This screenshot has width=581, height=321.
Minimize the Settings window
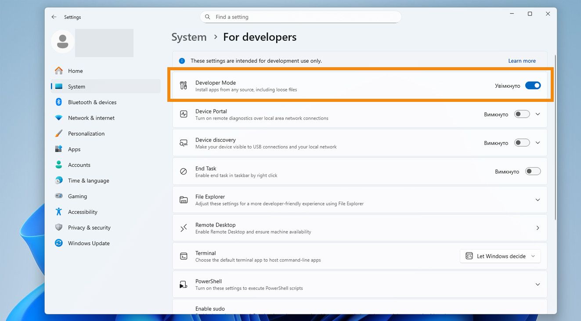point(512,14)
